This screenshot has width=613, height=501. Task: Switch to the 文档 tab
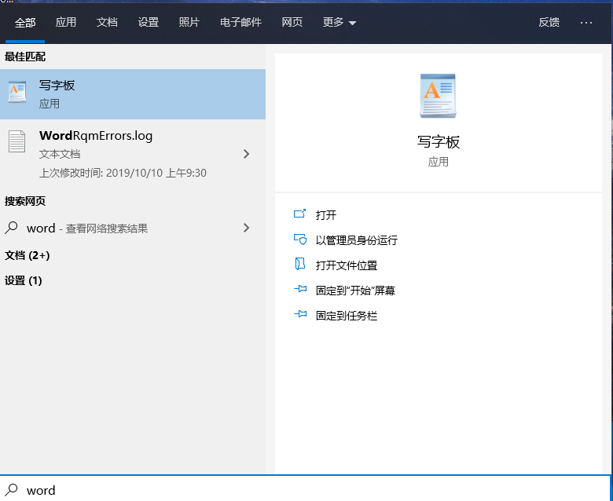tap(107, 22)
